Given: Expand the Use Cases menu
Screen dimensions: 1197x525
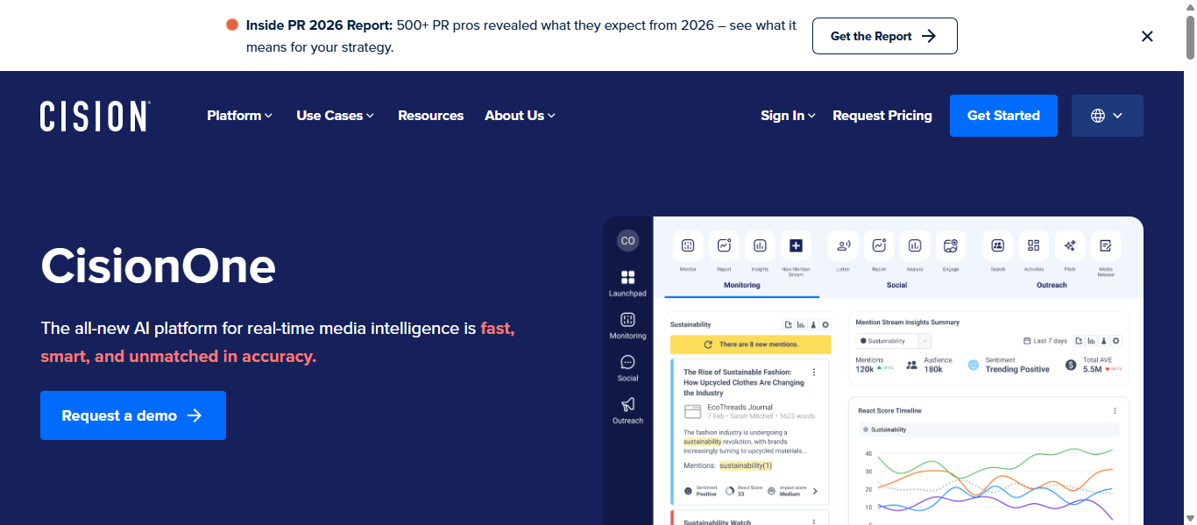Looking at the screenshot, I should pyautogui.click(x=335, y=116).
